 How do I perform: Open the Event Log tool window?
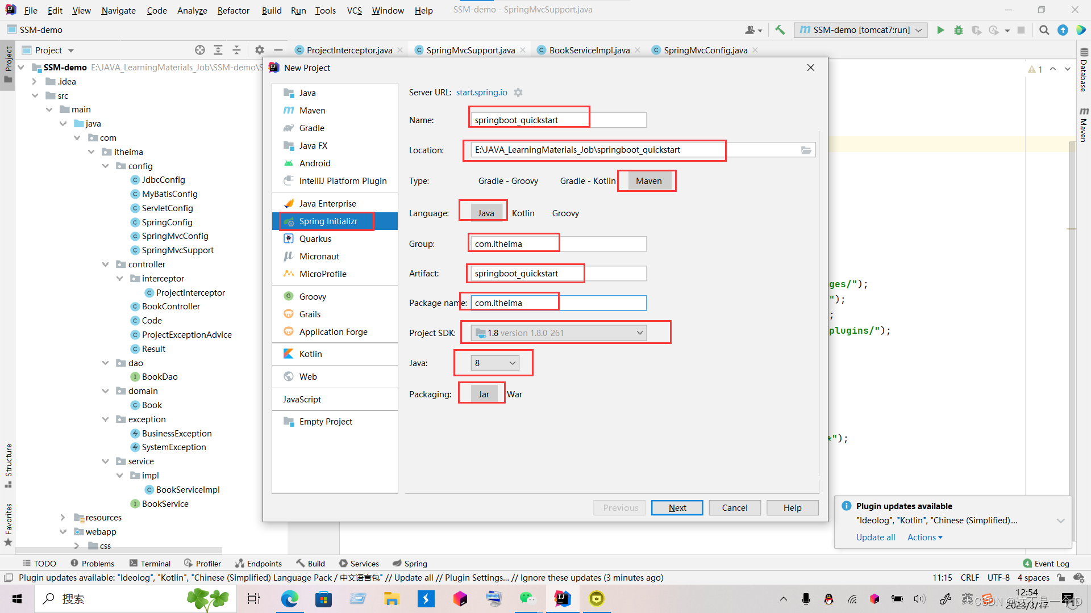click(1046, 564)
